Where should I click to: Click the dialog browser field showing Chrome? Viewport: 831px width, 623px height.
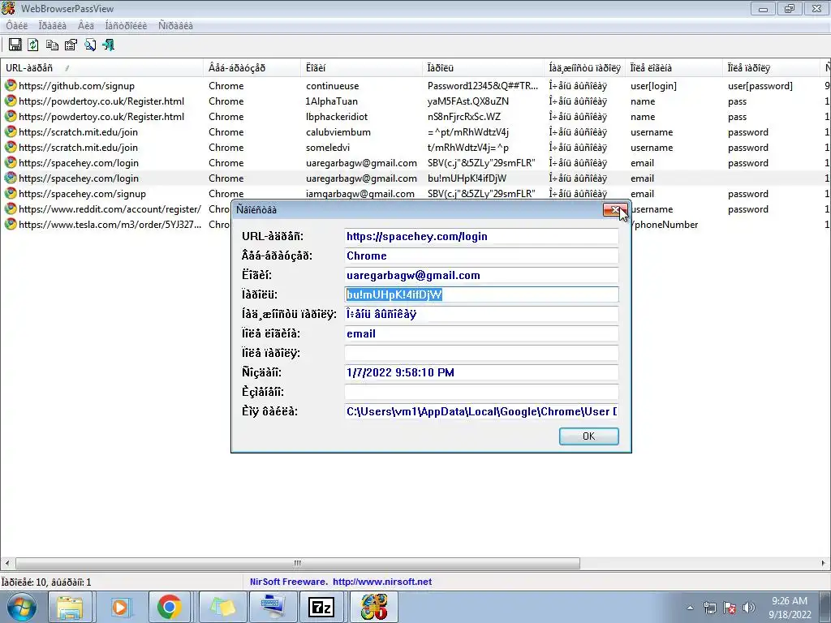[481, 256]
